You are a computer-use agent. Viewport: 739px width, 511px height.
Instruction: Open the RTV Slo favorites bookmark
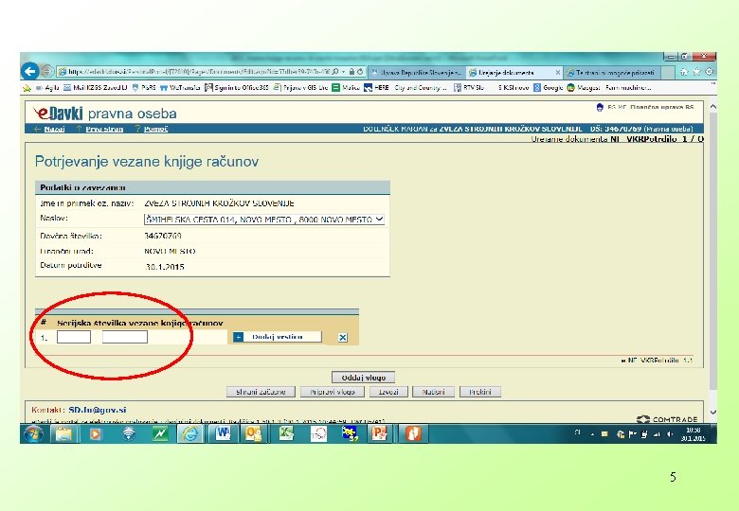click(x=469, y=87)
